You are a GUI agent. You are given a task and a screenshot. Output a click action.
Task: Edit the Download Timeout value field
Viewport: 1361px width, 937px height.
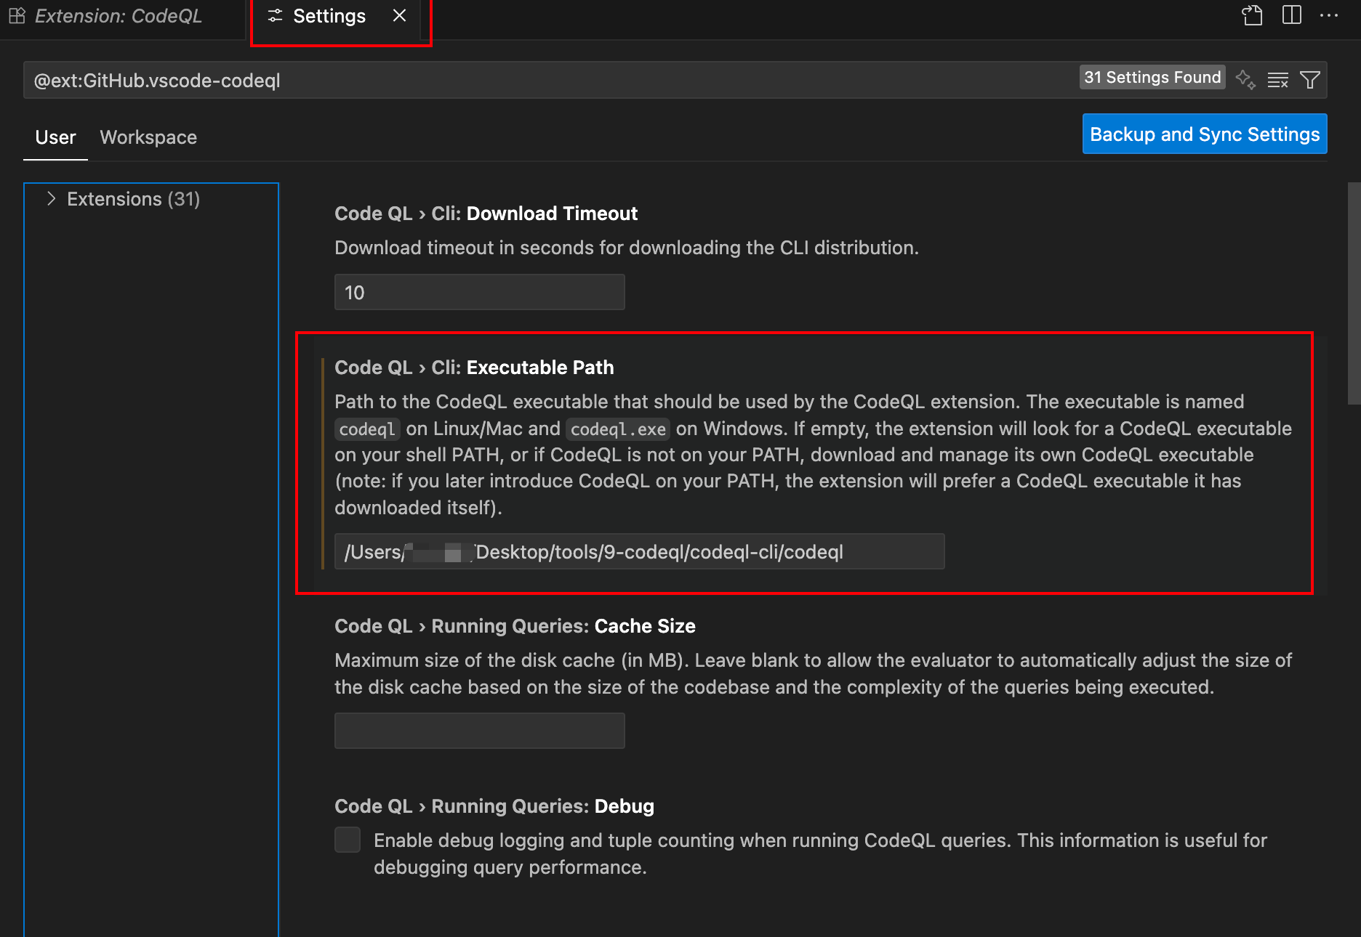click(x=479, y=292)
